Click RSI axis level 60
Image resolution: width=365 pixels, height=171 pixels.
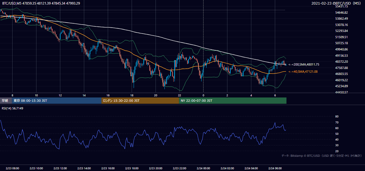(x=337, y=128)
